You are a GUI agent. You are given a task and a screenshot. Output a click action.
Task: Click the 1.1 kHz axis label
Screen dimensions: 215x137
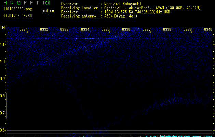pyautogui.click(x=3, y=45)
